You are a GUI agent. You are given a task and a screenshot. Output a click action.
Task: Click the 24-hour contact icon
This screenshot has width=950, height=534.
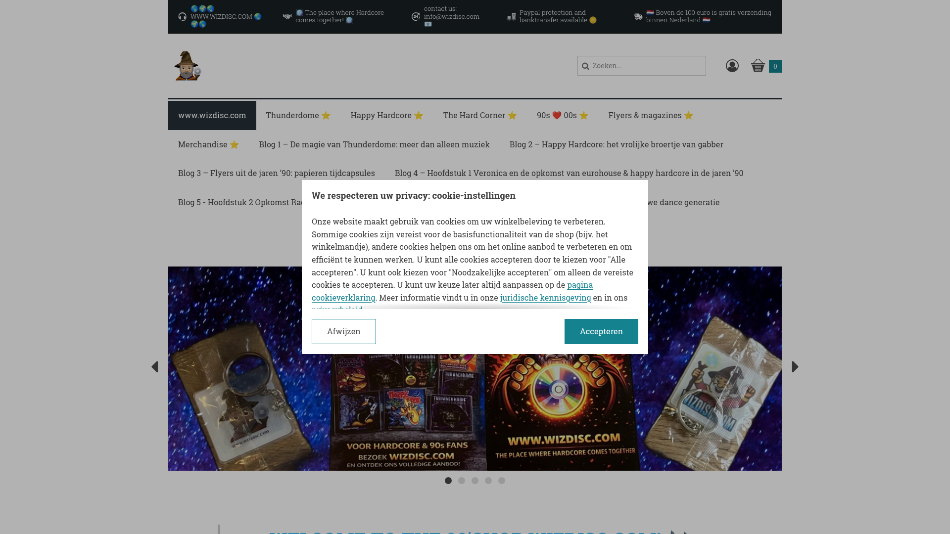coord(416,17)
